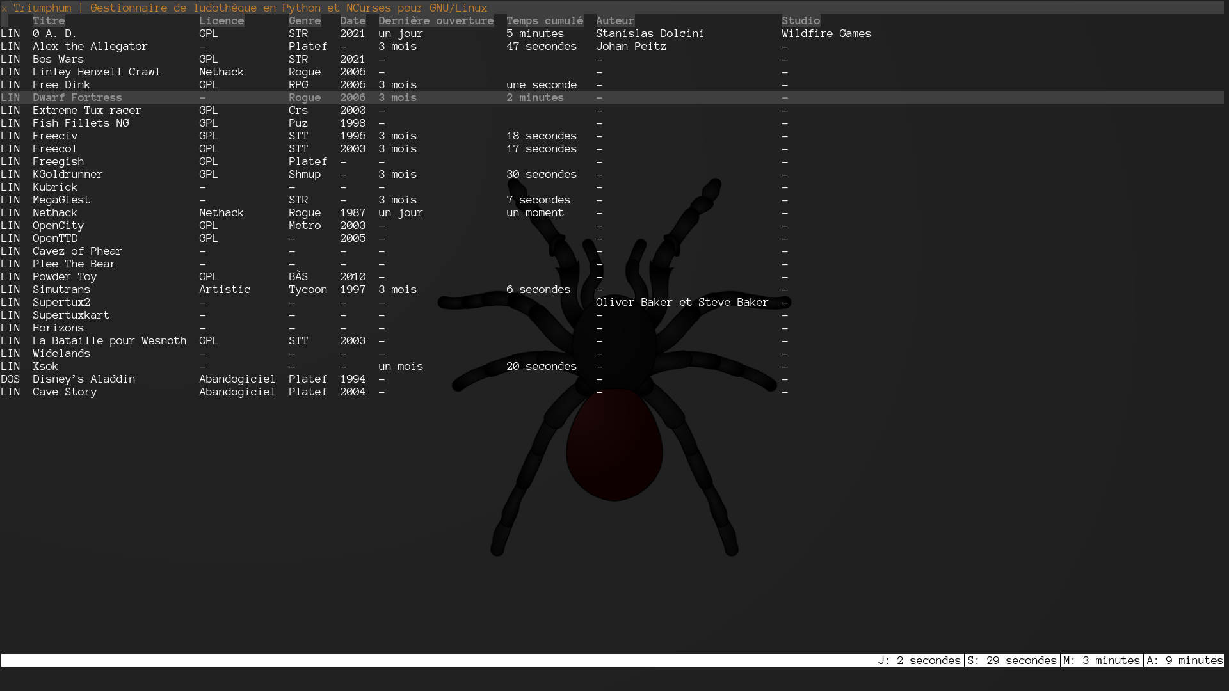
Task: Sort by the Titre column header
Action: point(49,21)
